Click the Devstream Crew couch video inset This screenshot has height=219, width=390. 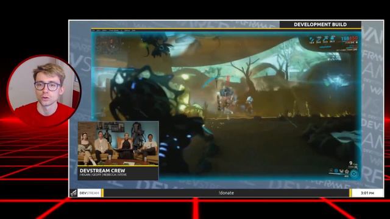[118, 144]
